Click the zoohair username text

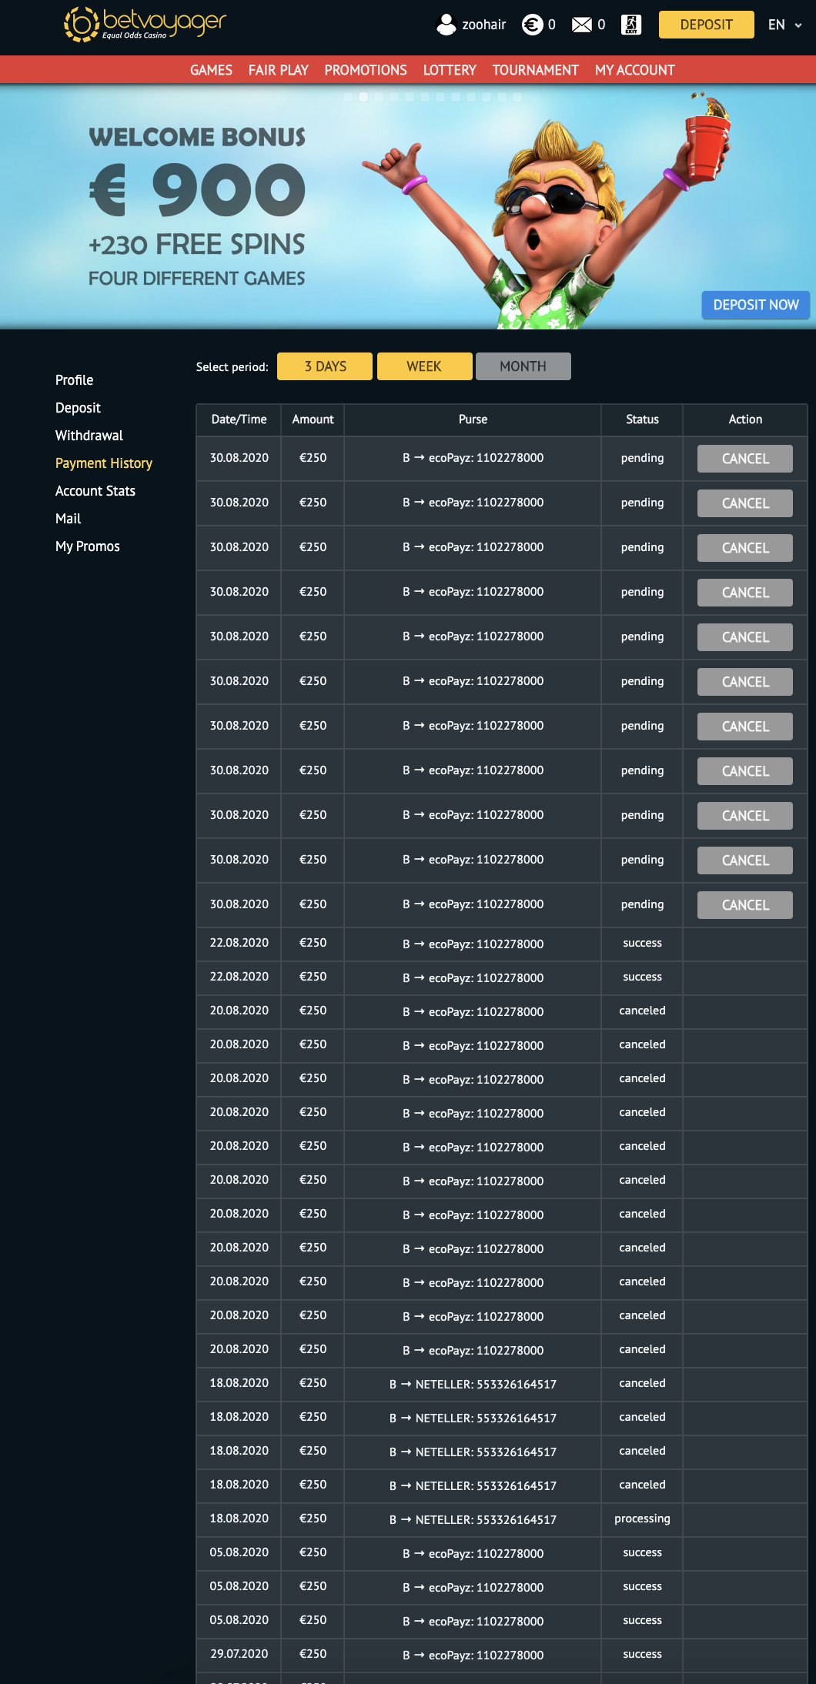(484, 25)
